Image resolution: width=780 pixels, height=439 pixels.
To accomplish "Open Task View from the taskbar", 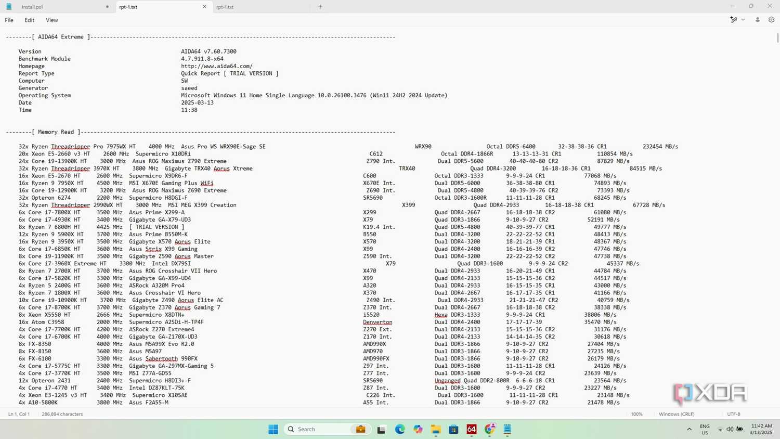I will [381, 429].
